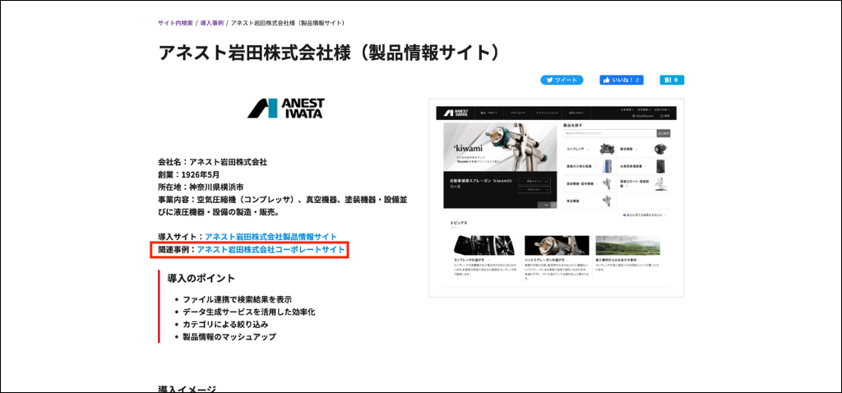
Task: Click the text 所在地：神奈川県横浜市
Action: [201, 187]
